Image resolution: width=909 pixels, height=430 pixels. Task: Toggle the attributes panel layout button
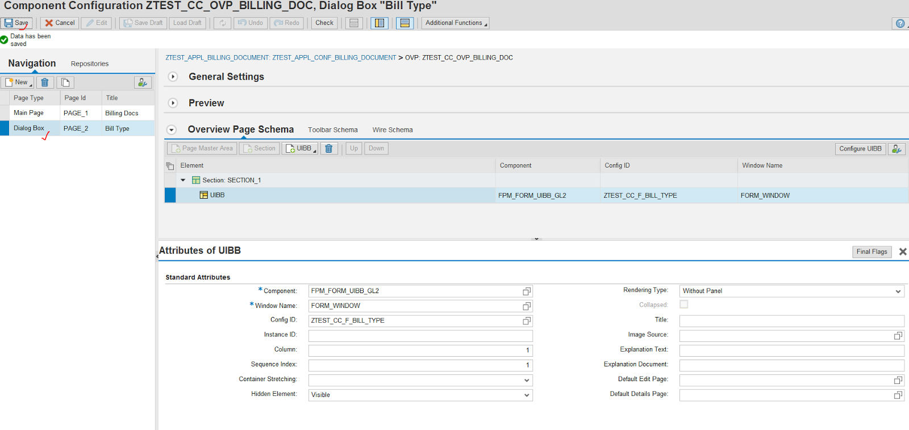point(405,23)
